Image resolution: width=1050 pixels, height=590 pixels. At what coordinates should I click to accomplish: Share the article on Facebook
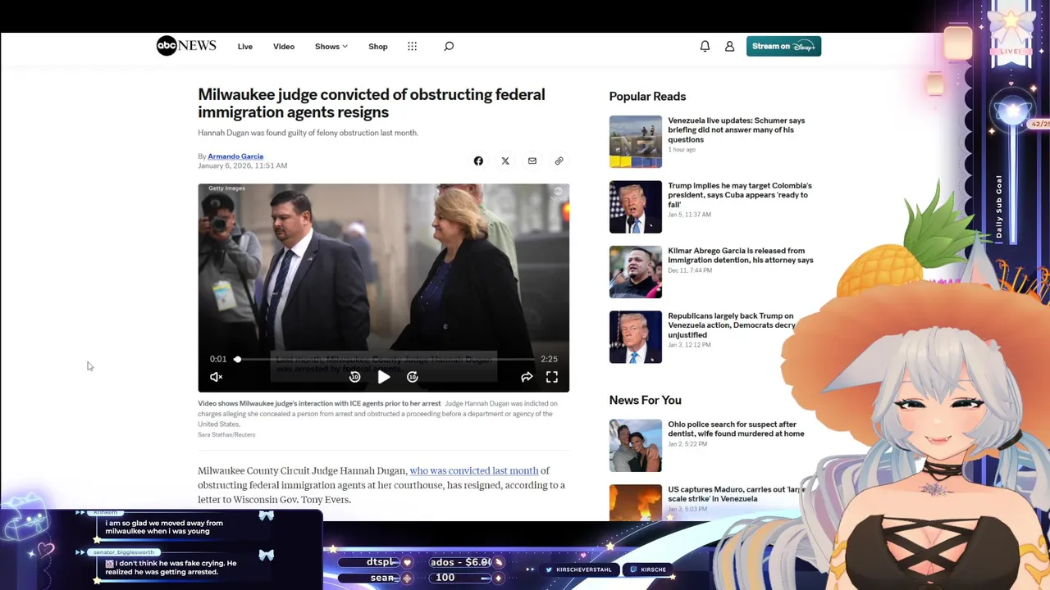pos(478,161)
